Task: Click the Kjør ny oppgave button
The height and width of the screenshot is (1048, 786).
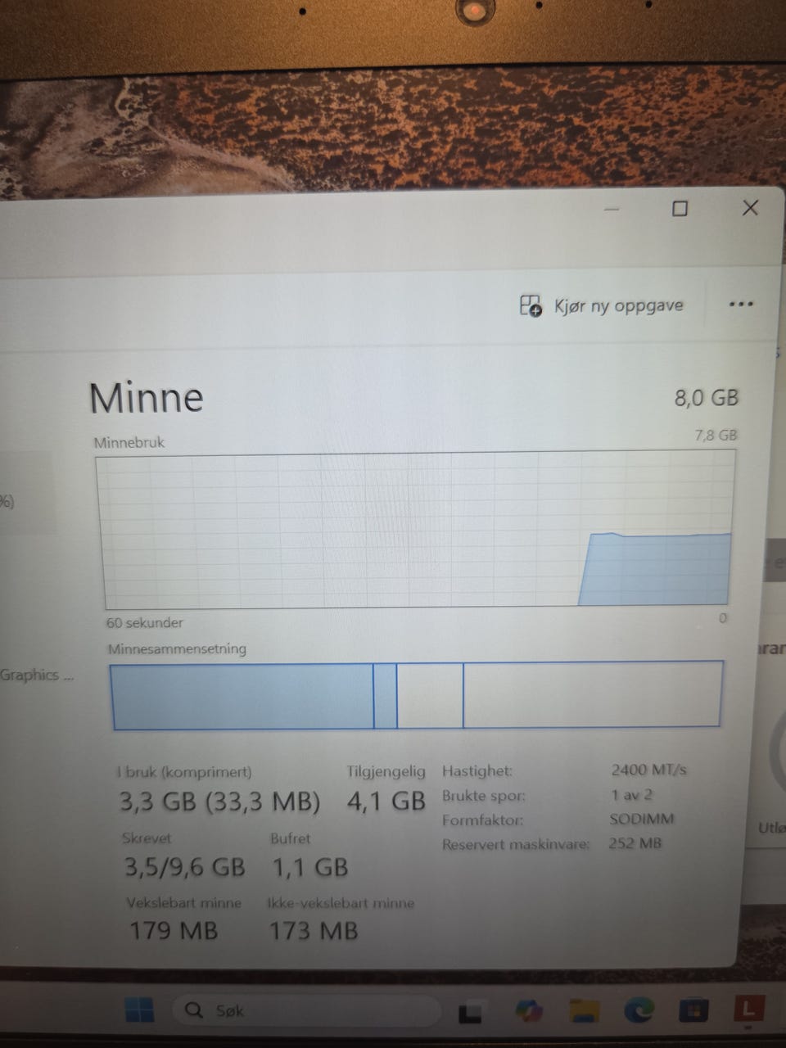Action: pos(602,305)
